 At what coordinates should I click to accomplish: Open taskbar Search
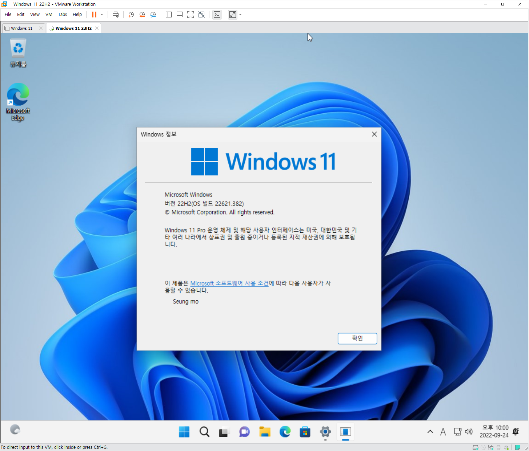(204, 432)
